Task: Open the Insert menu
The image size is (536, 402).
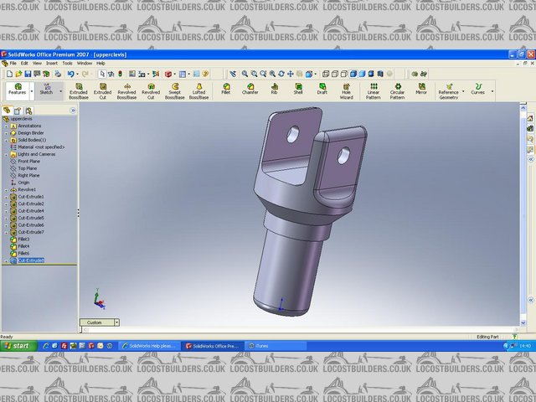Action: [x=52, y=63]
